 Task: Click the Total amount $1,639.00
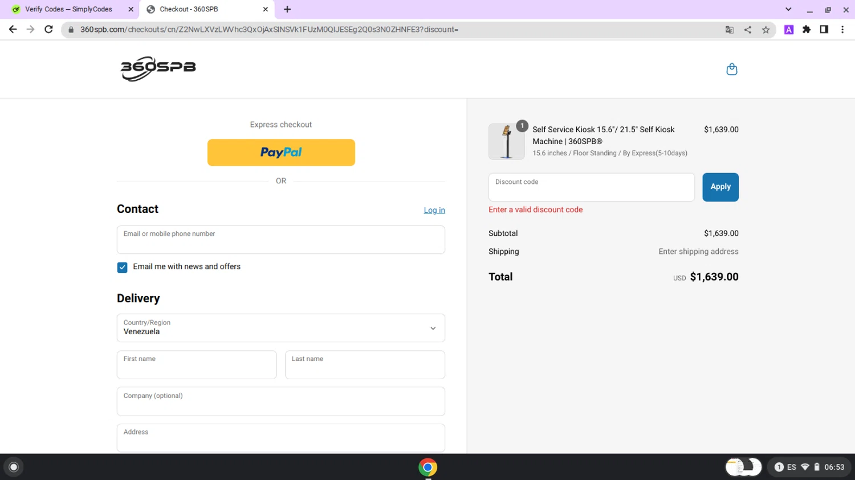[x=714, y=277]
